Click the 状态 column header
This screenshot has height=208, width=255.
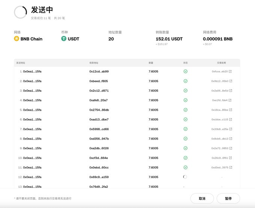coord(185,63)
